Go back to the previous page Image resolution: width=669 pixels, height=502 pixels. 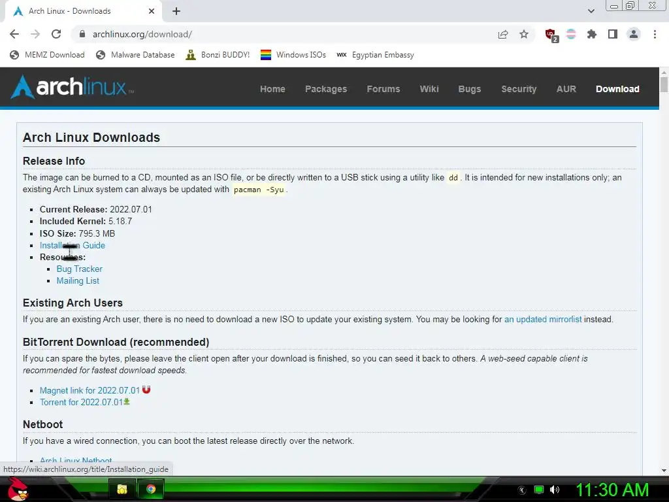click(14, 34)
